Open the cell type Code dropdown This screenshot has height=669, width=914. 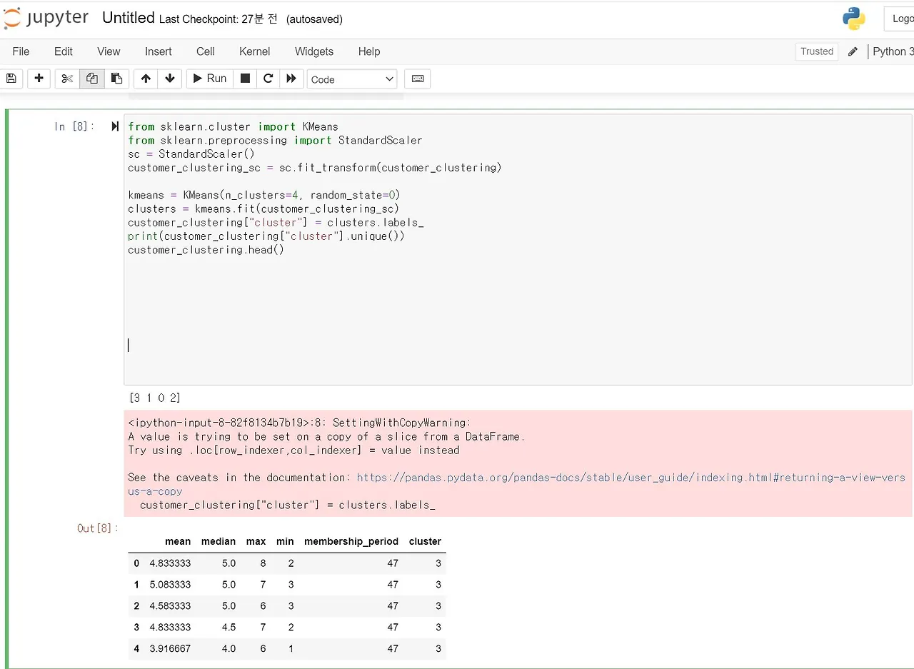tap(352, 79)
